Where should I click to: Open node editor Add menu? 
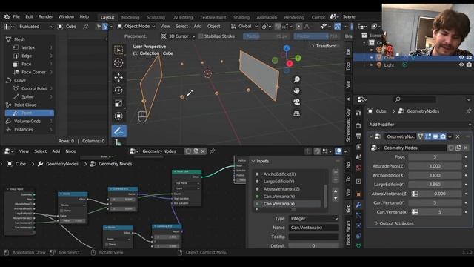pos(56,151)
